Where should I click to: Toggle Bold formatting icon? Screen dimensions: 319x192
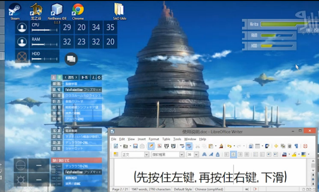pyautogui.click(x=204, y=155)
